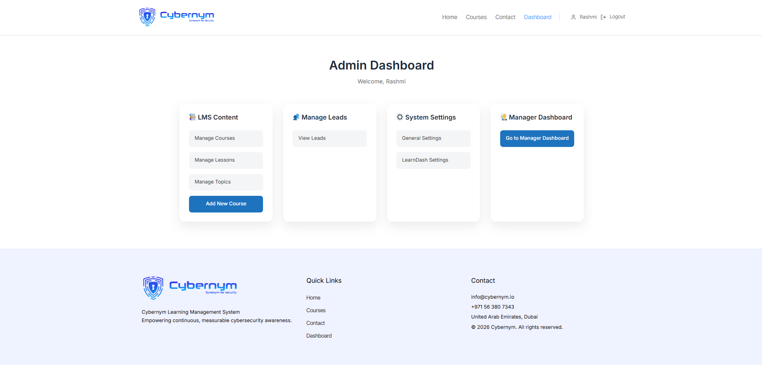The image size is (762, 365).
Task: Click the LMS Content books icon
Action: pyautogui.click(x=193, y=117)
